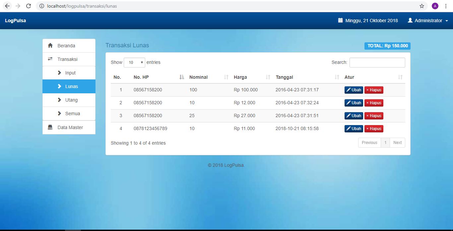
Task: Open the Chrome three-dot menu
Action: tap(446, 6)
